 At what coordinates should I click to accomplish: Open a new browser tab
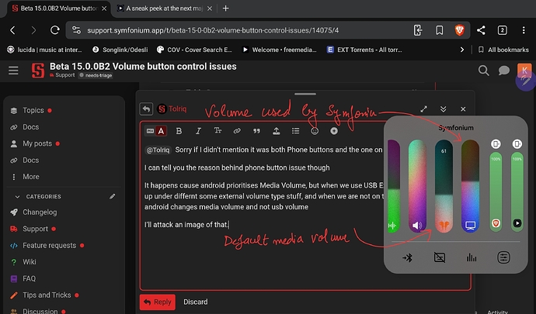225,9
